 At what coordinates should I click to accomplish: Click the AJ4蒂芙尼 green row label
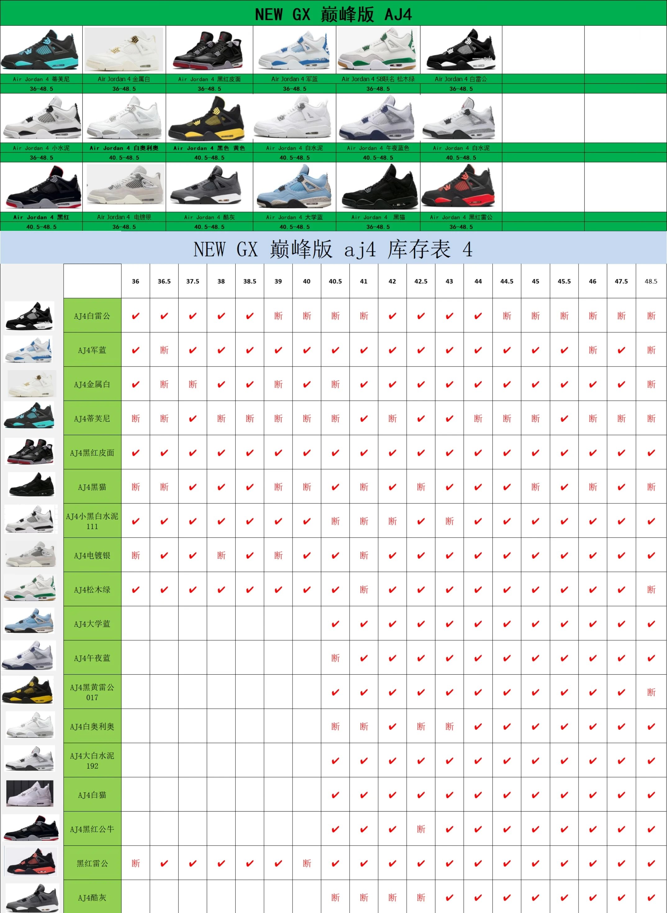point(92,418)
